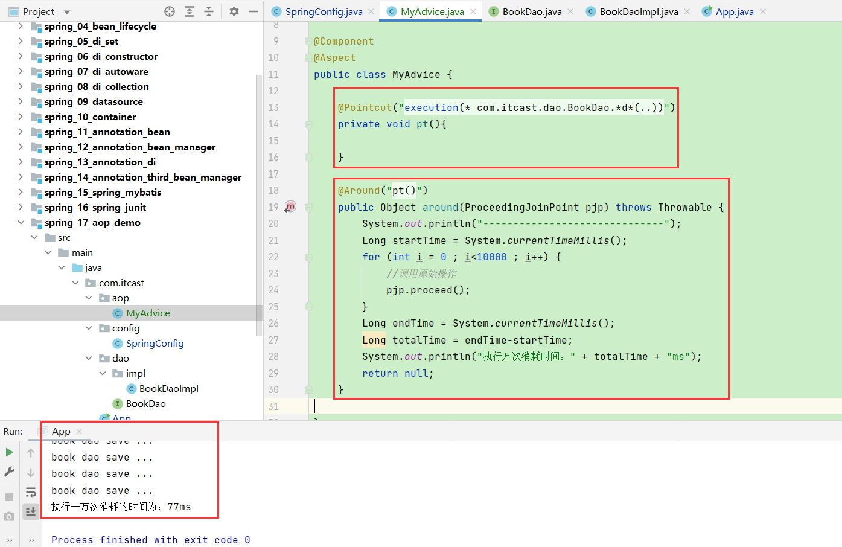Screen dimensions: 842x547
Task: Collapse the aop package
Action: click(x=89, y=298)
